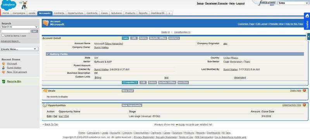Open the Contacts tab
Image resolution: width=310 pixels, height=140 pixels.
(59, 13)
